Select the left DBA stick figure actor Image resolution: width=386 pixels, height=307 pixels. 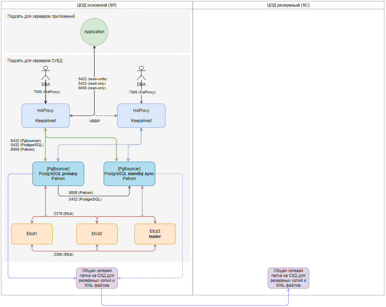pos(45,73)
